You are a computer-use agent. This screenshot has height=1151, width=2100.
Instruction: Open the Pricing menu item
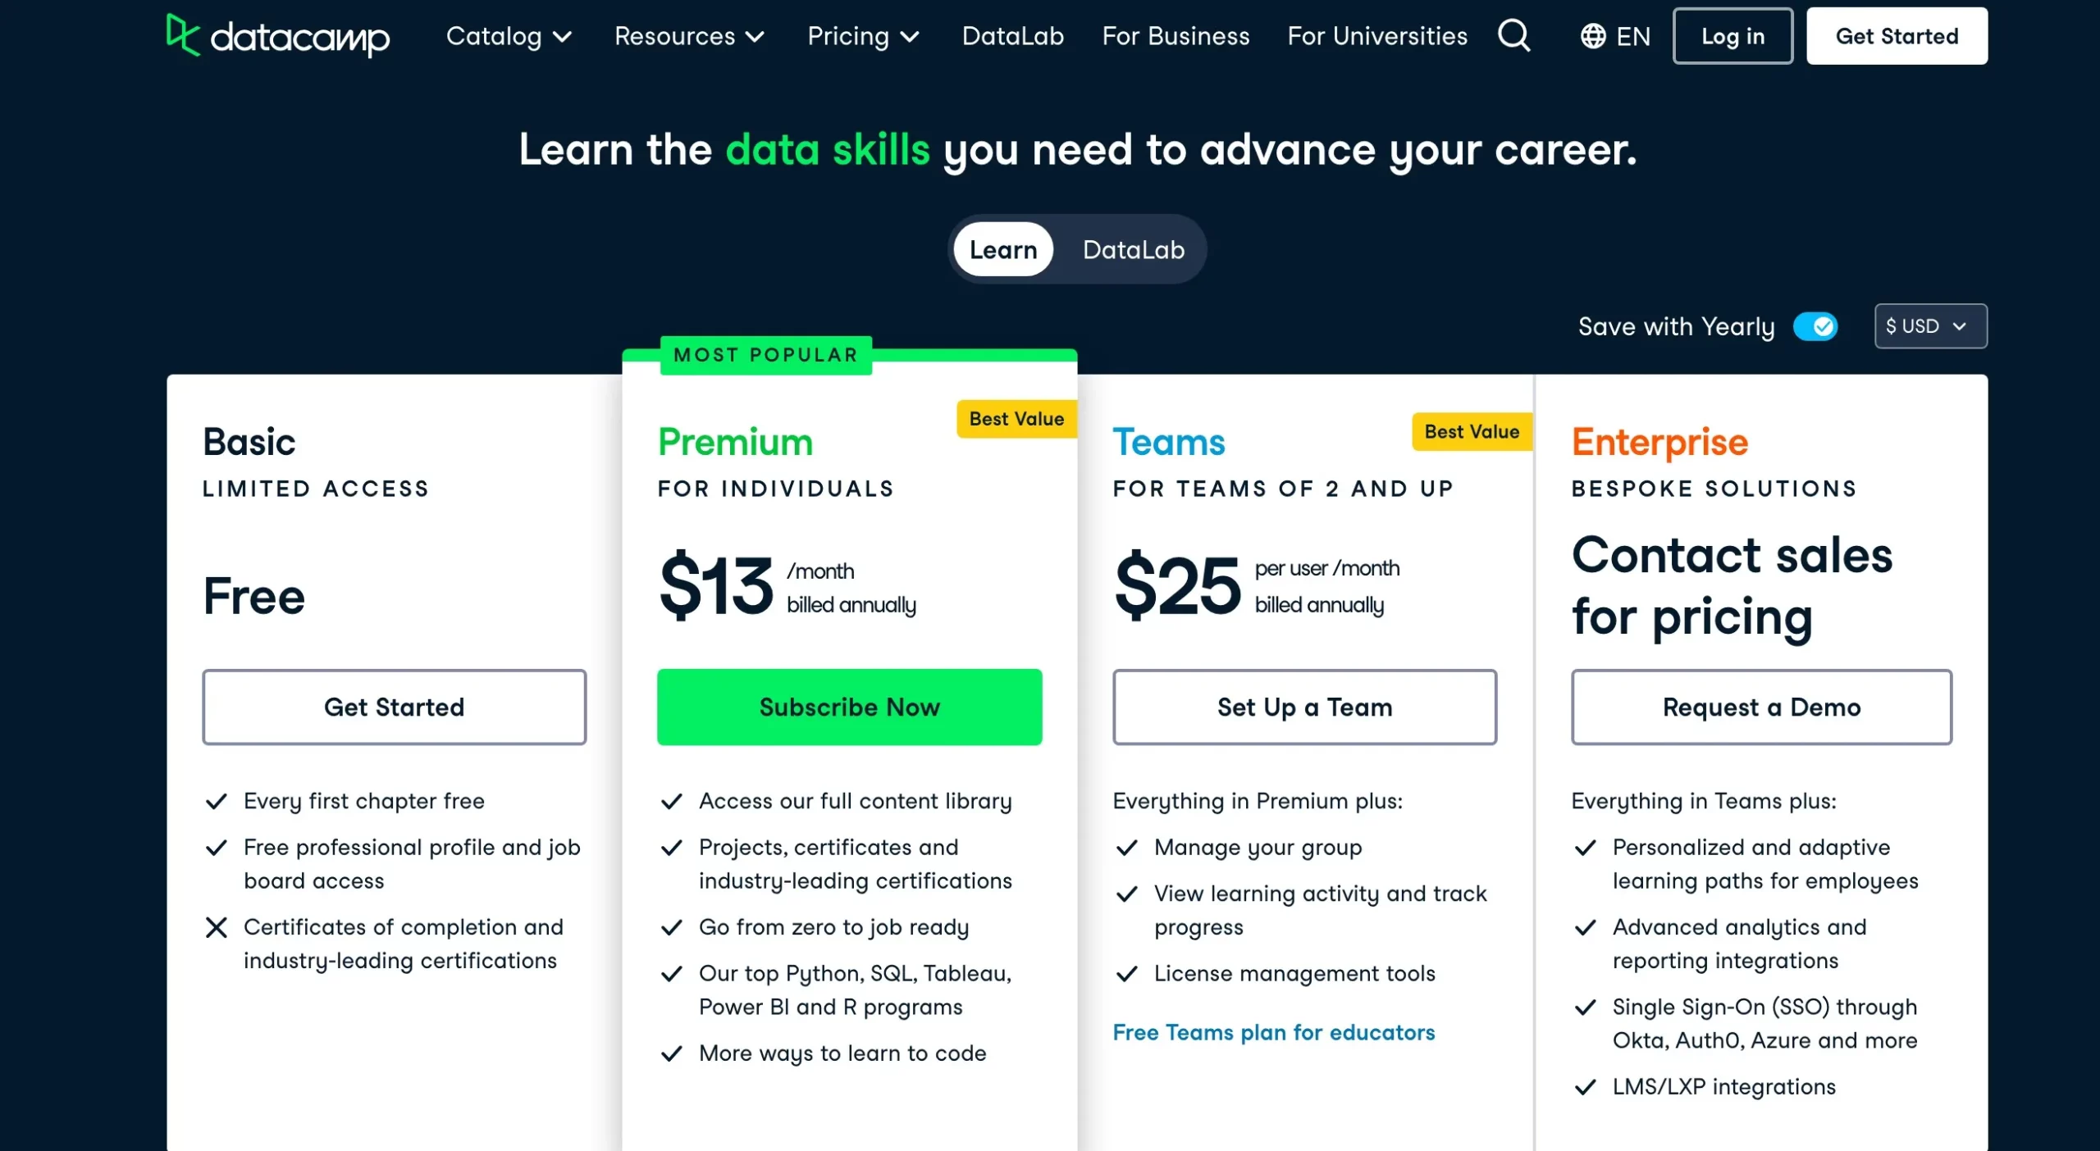(862, 35)
